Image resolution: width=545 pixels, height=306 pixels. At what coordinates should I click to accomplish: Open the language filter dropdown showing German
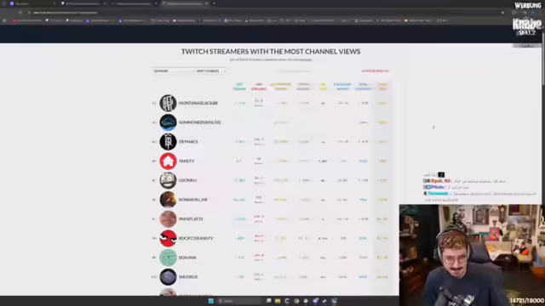(172, 71)
